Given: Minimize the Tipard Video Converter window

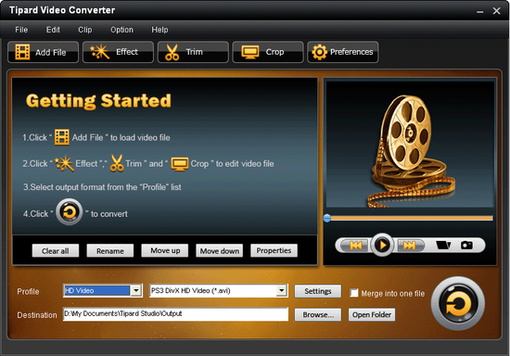Looking at the screenshot, I should click(479, 11).
